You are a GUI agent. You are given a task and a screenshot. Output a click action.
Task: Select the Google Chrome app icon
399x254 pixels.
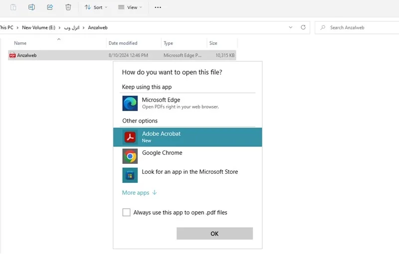[x=130, y=156]
